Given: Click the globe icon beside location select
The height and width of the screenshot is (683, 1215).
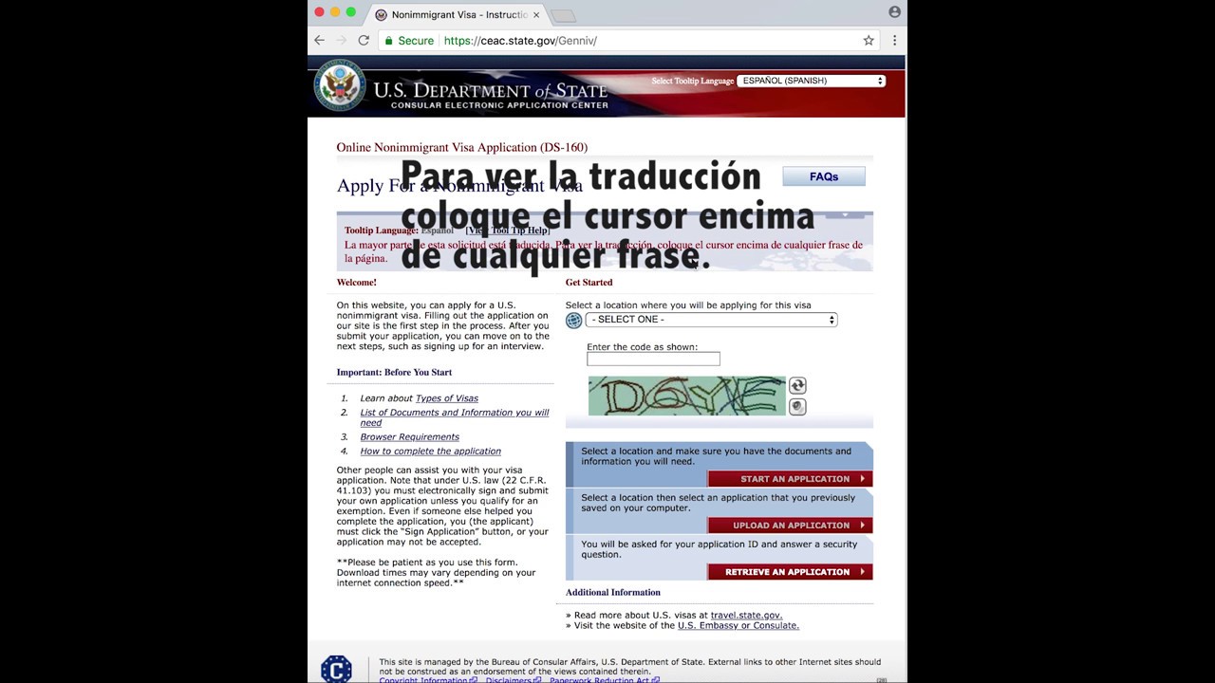Looking at the screenshot, I should point(573,321).
